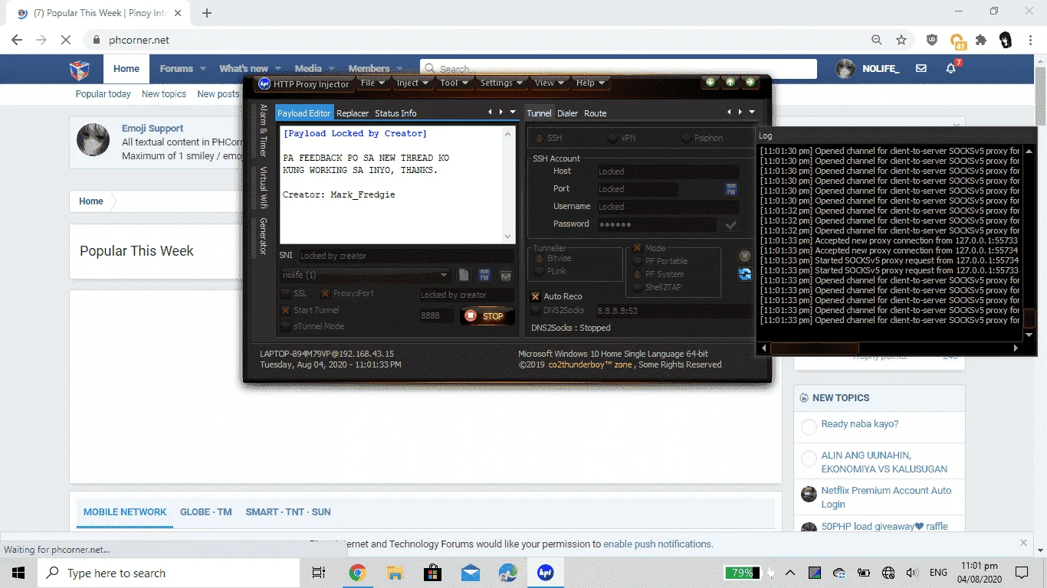Enable the DNS2Socks checkbox
This screenshot has width=1047, height=588.
536,310
